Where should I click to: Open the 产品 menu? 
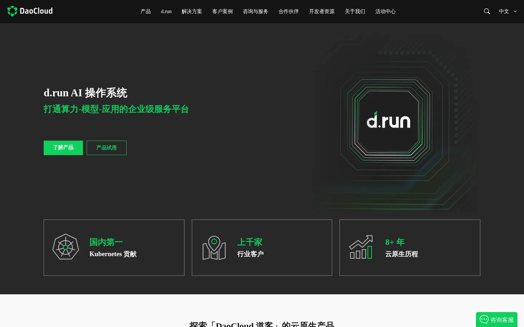point(146,11)
